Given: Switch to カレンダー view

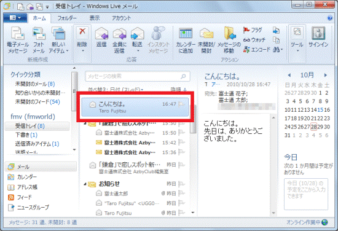Looking at the screenshot, I should (x=22, y=177).
